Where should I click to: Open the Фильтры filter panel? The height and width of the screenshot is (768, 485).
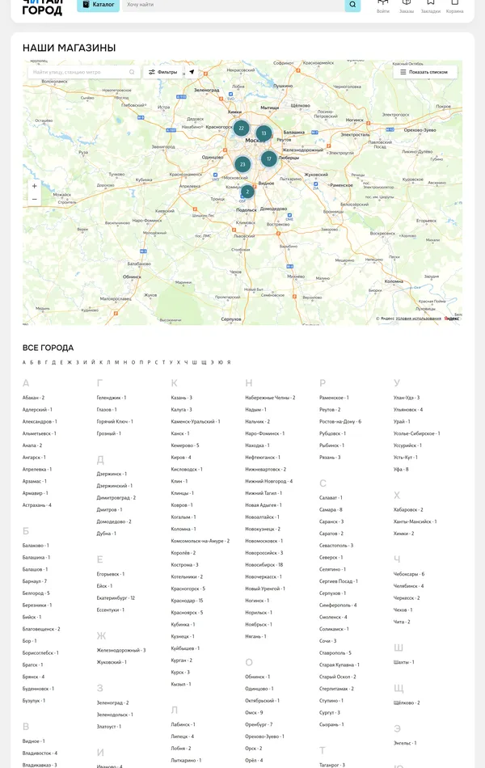click(162, 72)
